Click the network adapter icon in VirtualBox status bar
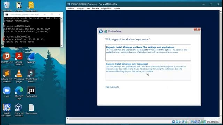 point(183,122)
